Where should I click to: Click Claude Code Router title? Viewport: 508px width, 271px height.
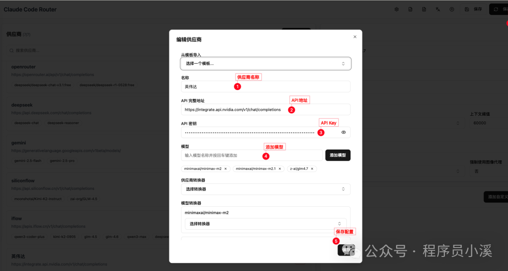click(x=30, y=9)
